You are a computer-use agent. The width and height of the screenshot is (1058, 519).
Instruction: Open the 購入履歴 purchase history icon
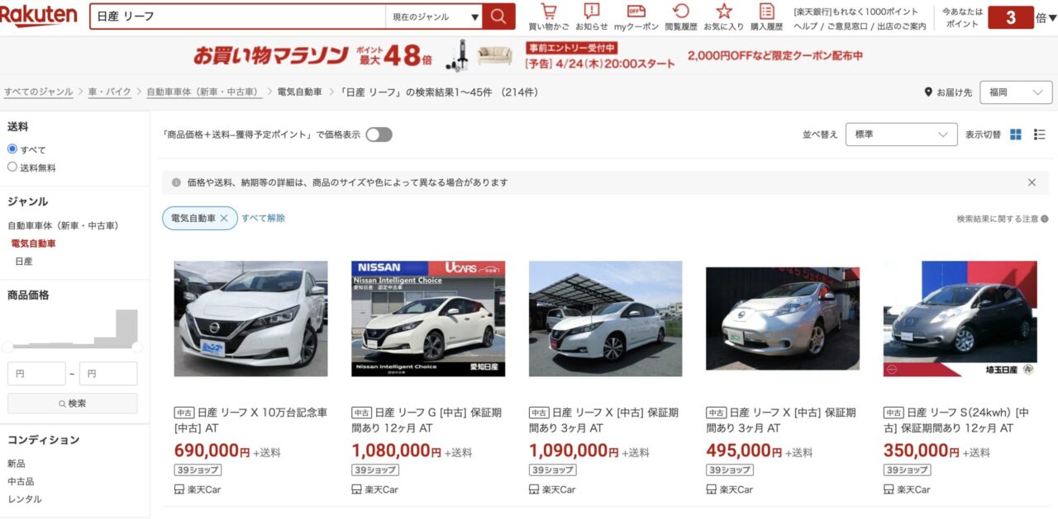[767, 12]
